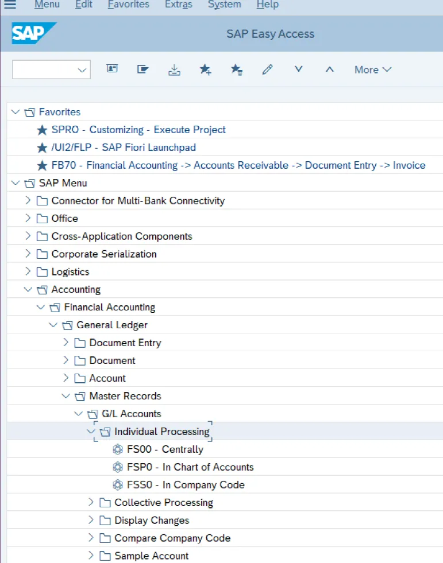Select the General Ledger tree label

[x=112, y=325]
